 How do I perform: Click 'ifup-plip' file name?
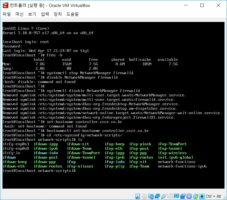pyautogui.click(x=115, y=166)
